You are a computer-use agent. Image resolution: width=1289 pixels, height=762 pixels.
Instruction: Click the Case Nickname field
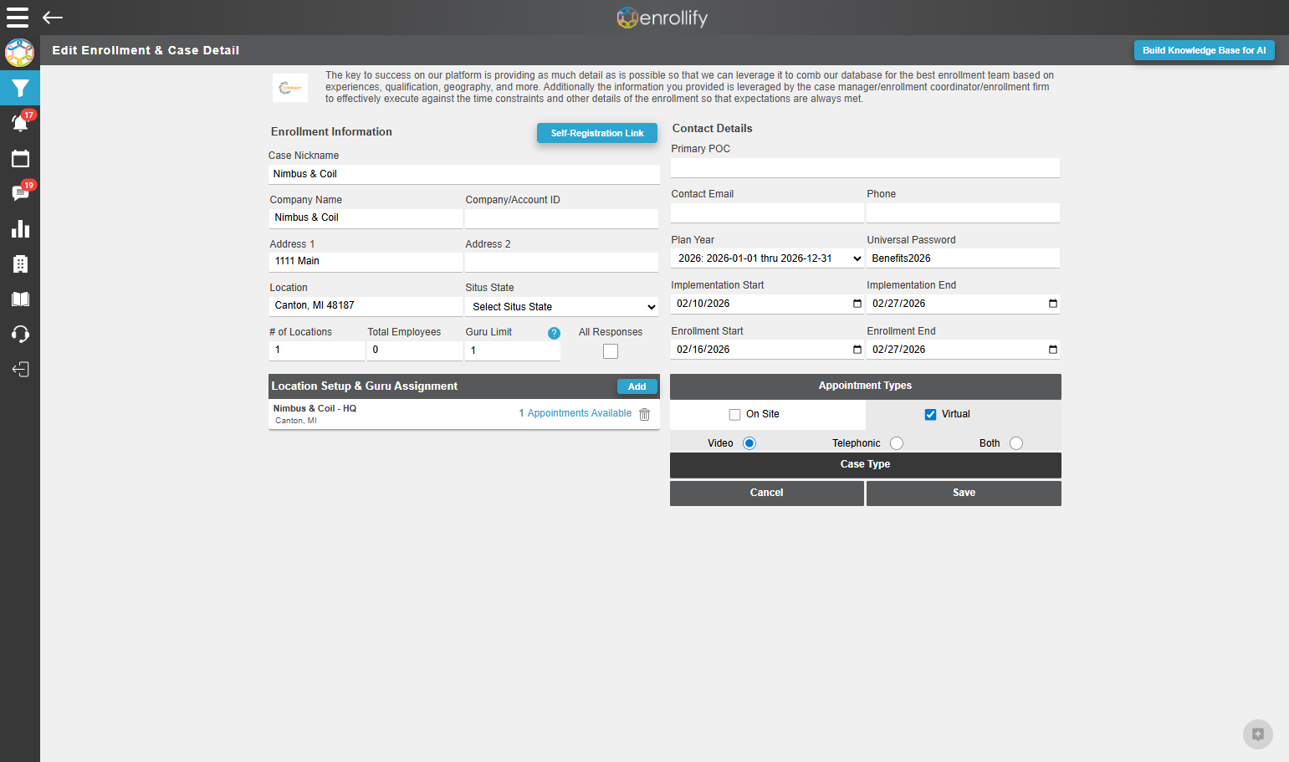pyautogui.click(x=464, y=174)
